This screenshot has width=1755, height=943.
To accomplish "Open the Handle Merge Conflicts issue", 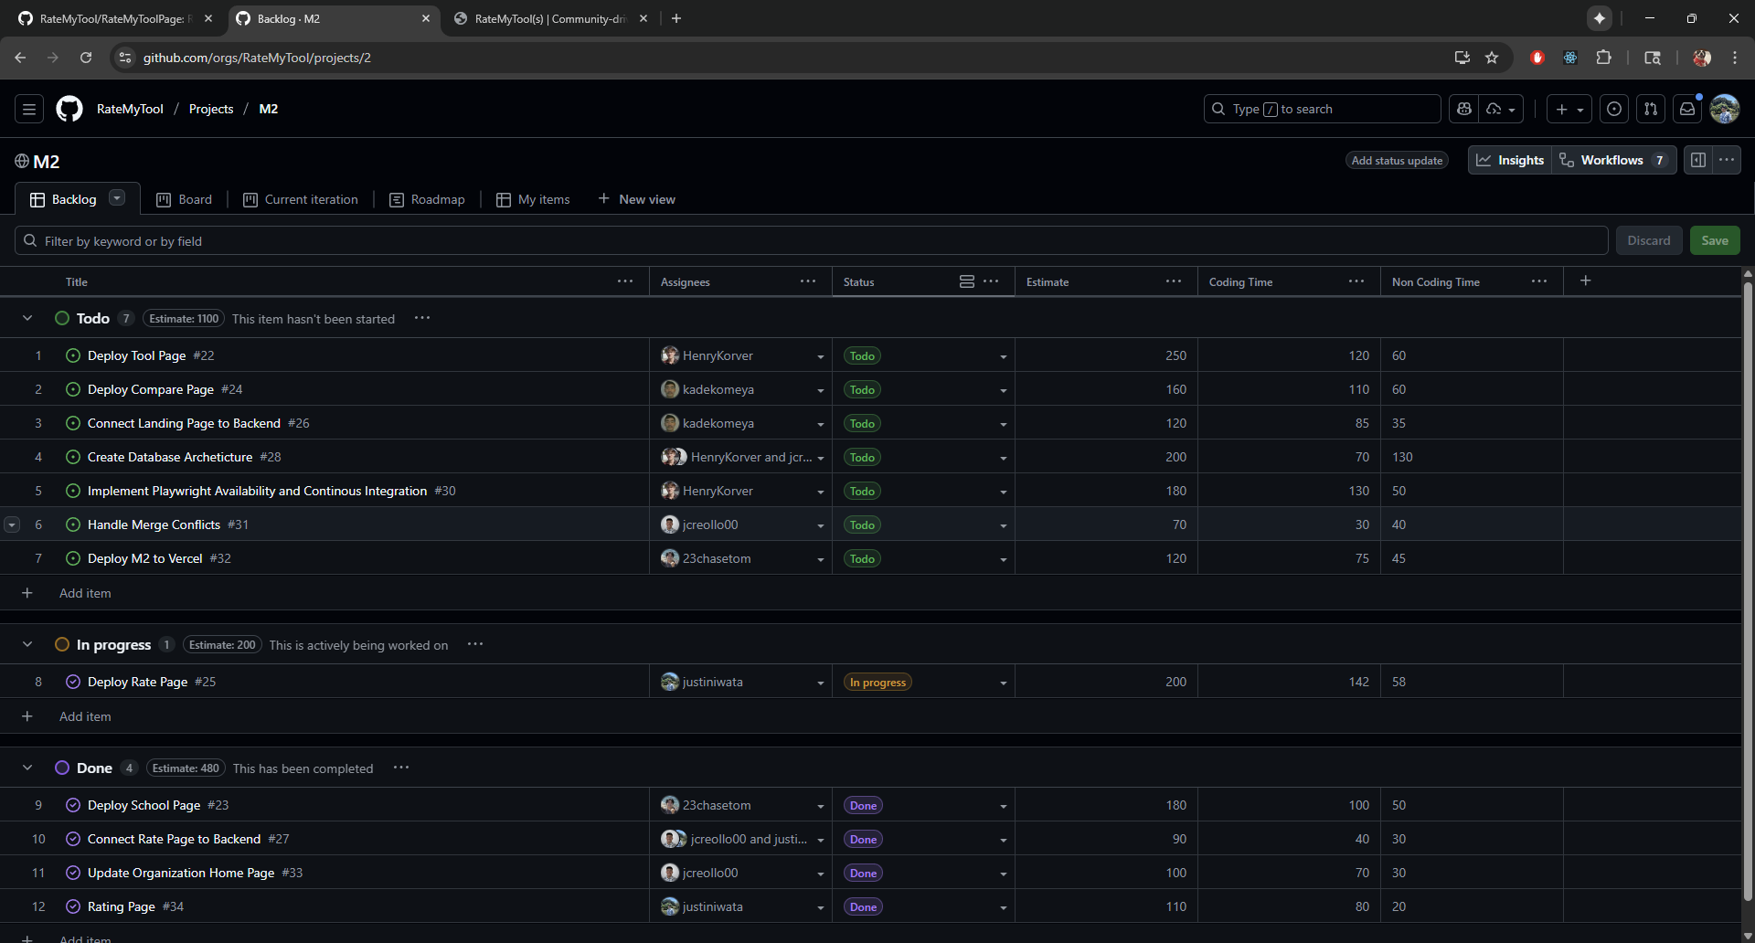I will [x=154, y=524].
